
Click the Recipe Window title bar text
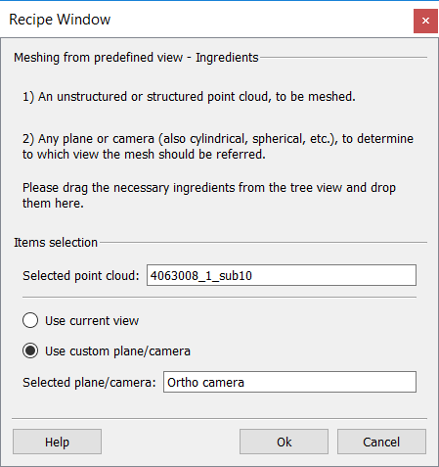pos(60,20)
